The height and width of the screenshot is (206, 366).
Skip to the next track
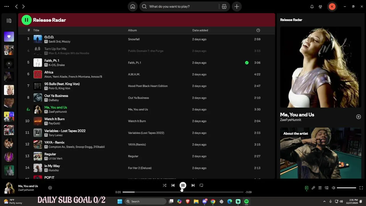click(193, 185)
